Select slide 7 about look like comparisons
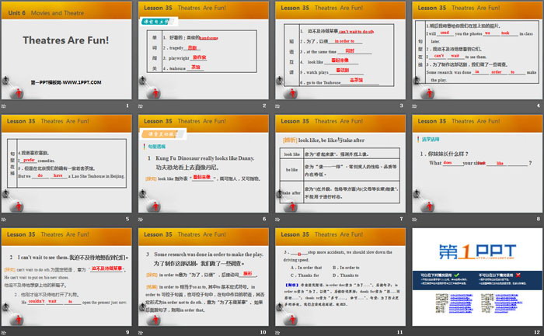The width and height of the screenshot is (544, 336). pyautogui.click(x=339, y=169)
